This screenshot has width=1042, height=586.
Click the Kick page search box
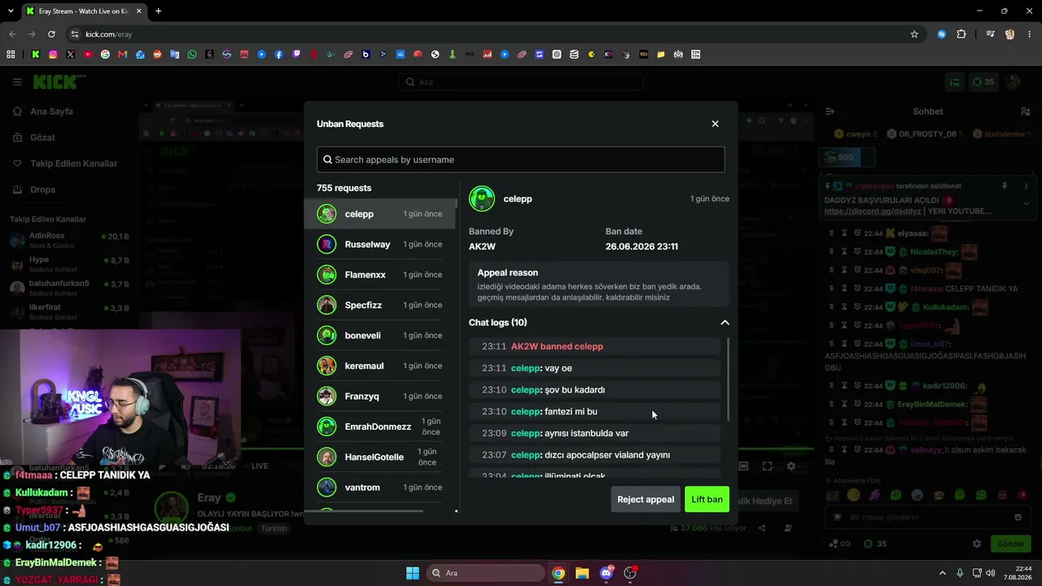coord(521,82)
